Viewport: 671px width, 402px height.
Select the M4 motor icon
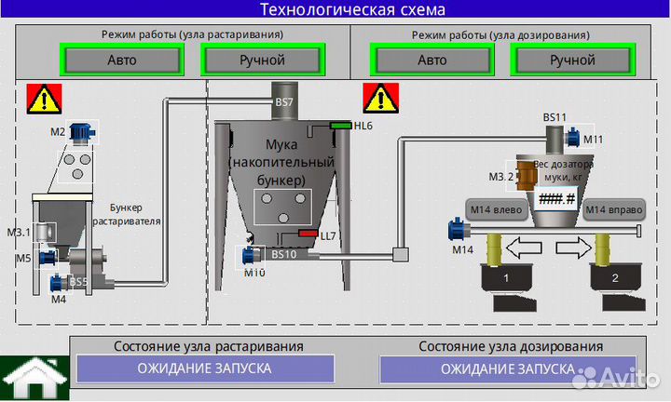tap(58, 283)
